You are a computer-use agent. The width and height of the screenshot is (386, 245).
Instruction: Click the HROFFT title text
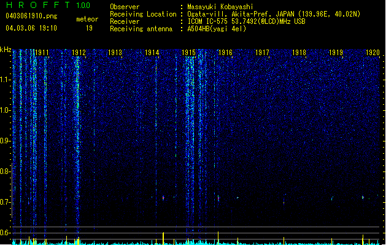pyautogui.click(x=39, y=5)
